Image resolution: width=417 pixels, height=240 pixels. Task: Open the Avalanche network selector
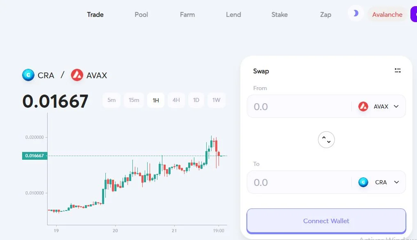click(387, 14)
